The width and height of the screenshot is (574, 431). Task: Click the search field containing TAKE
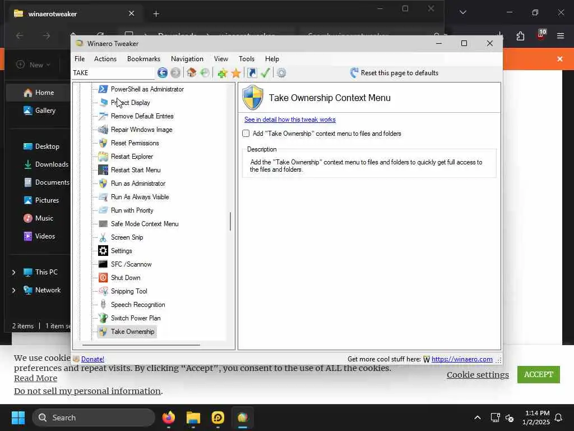tap(113, 73)
